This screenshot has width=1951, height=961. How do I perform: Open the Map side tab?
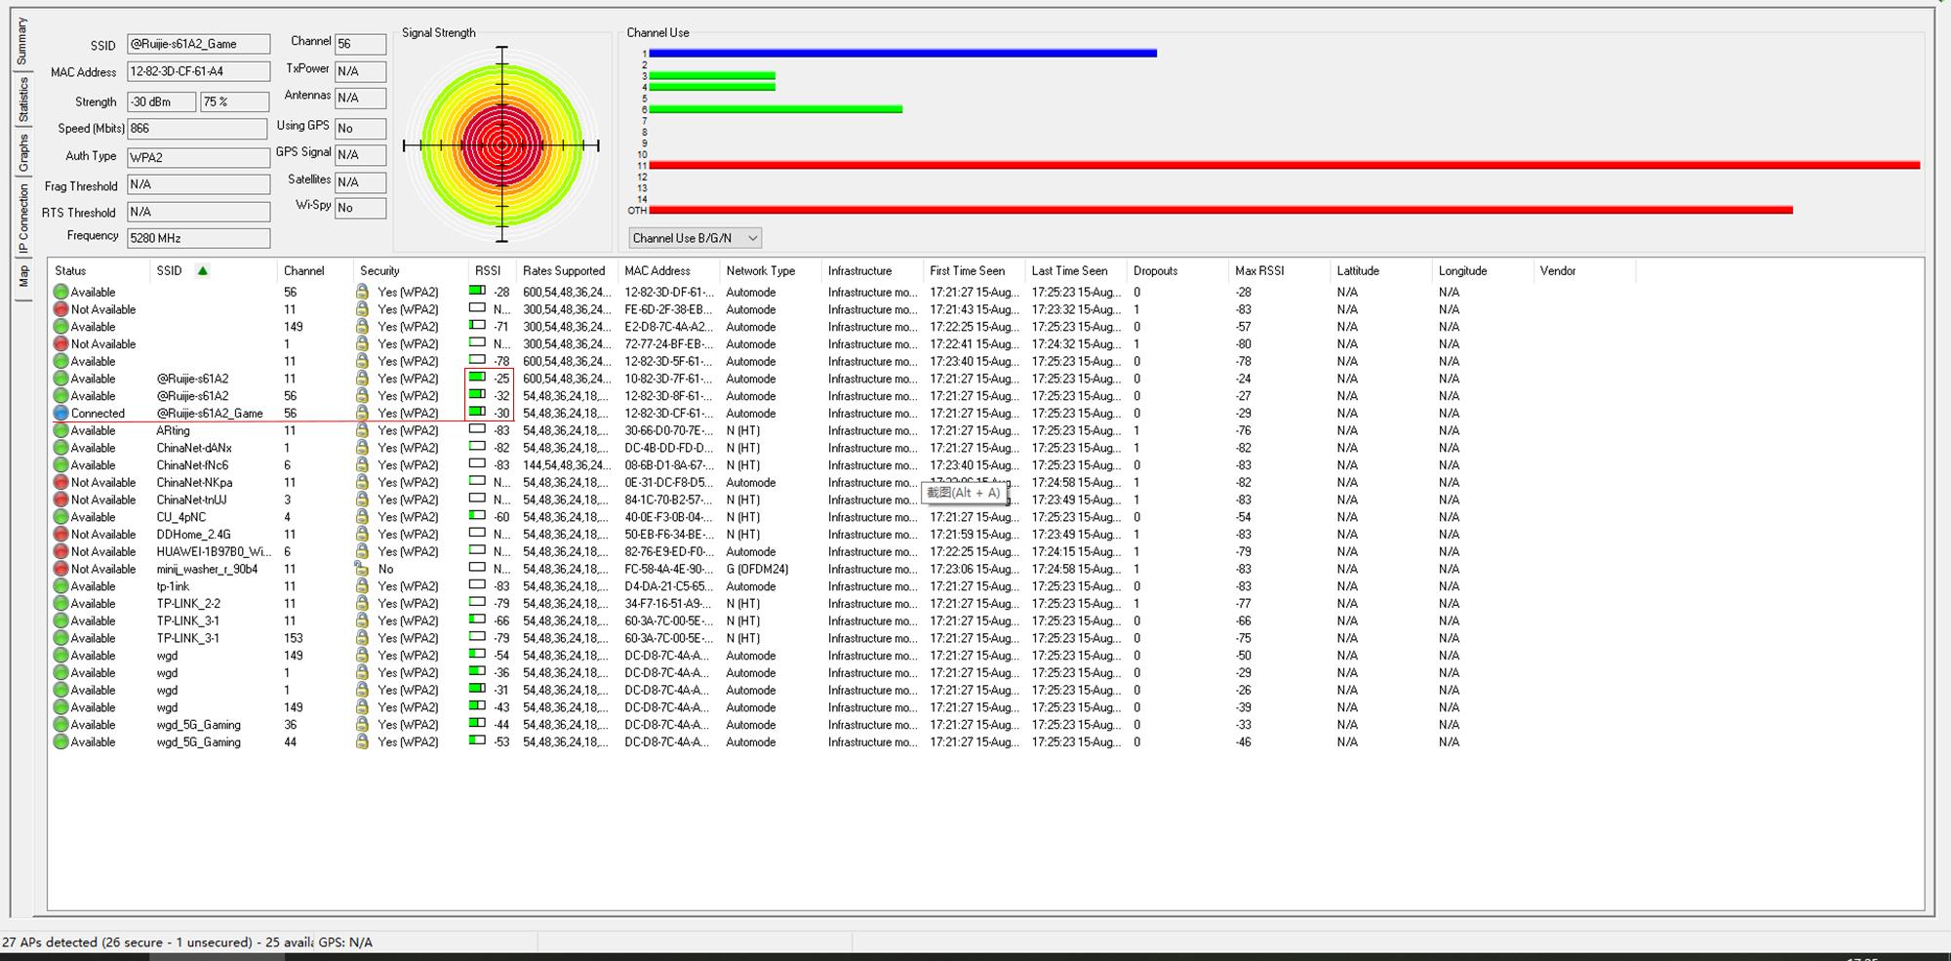click(23, 277)
